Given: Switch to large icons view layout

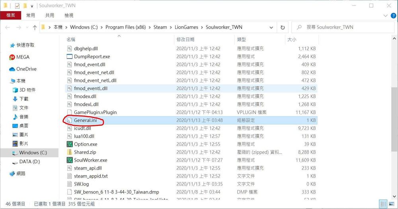Looking at the screenshot, I should click(x=391, y=204).
